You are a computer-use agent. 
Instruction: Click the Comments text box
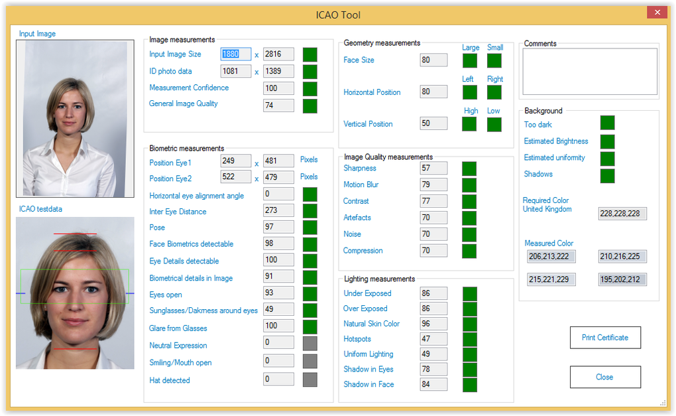[590, 72]
